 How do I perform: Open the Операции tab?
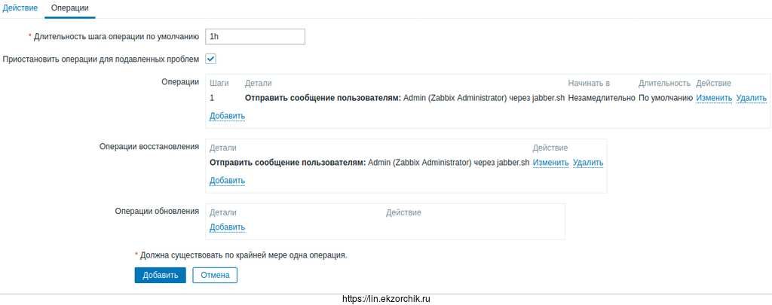click(69, 8)
